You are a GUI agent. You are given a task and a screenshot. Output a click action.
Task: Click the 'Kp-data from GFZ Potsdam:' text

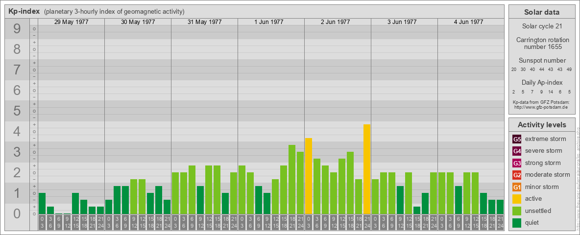click(x=541, y=102)
